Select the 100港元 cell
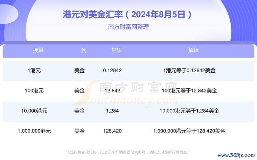The image size is (257, 160). (x=34, y=91)
